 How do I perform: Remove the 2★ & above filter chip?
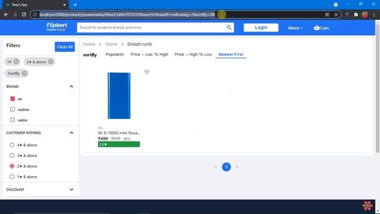(x=50, y=62)
